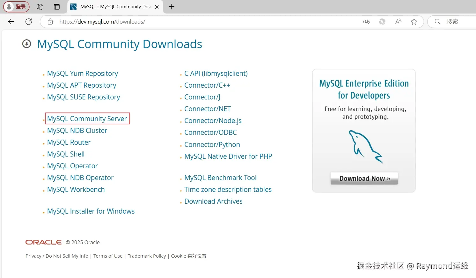Add page to favorites star icon
Image resolution: width=476 pixels, height=278 pixels.
click(x=414, y=22)
